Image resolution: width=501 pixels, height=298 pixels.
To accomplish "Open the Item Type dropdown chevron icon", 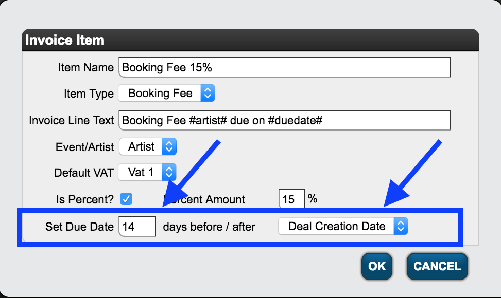I will (208, 93).
